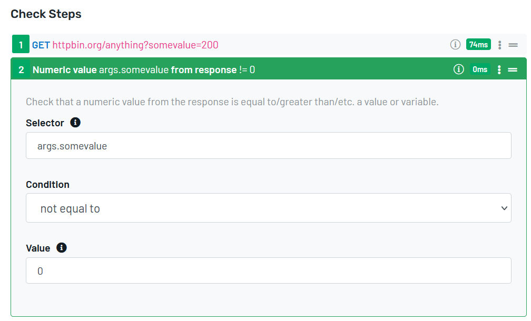This screenshot has height=321, width=531.
Task: Click the drag handle on step 2 header
Action: 513,69
